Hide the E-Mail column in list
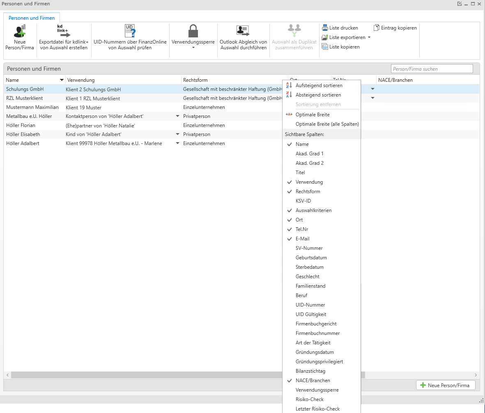 point(302,239)
